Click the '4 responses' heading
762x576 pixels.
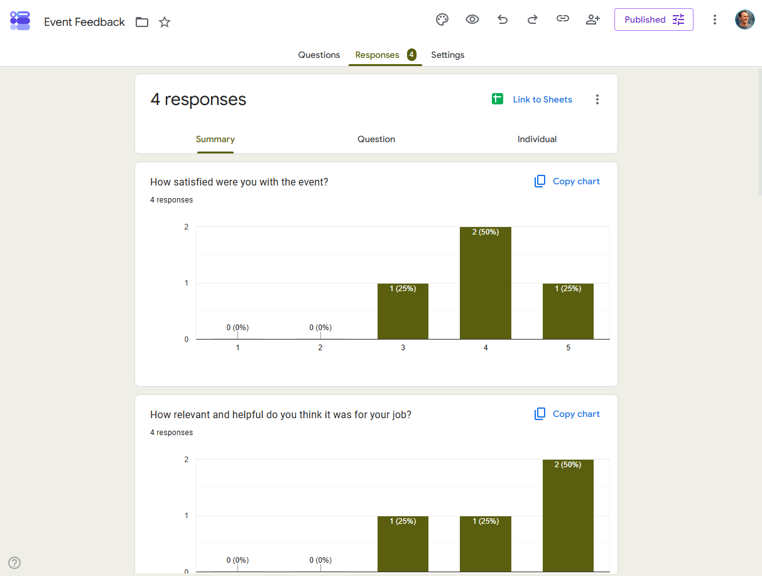199,99
